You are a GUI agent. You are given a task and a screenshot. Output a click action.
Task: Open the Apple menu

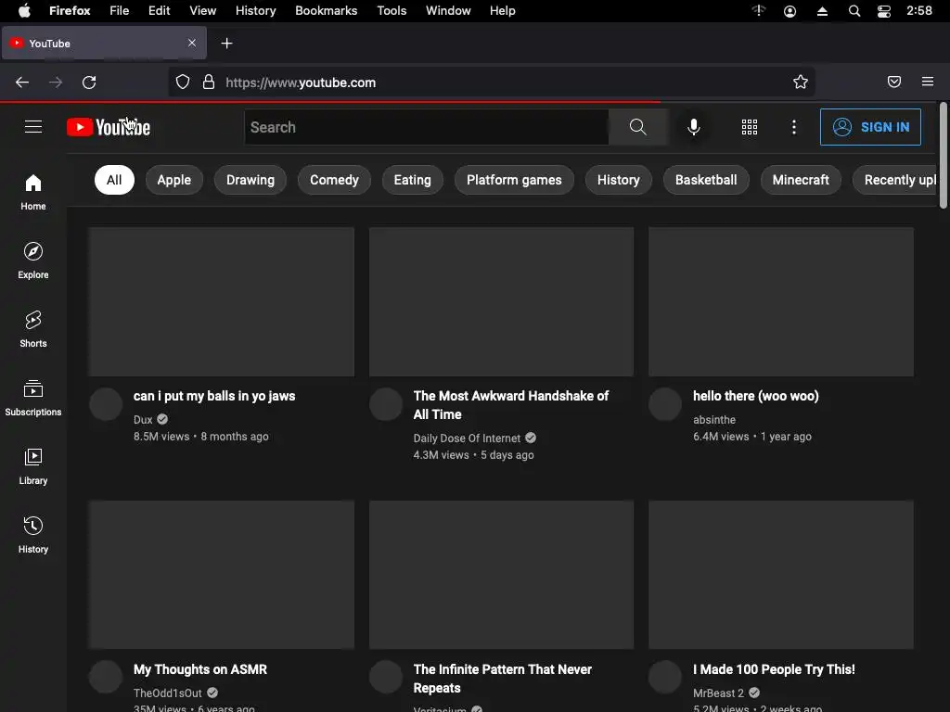[24, 11]
